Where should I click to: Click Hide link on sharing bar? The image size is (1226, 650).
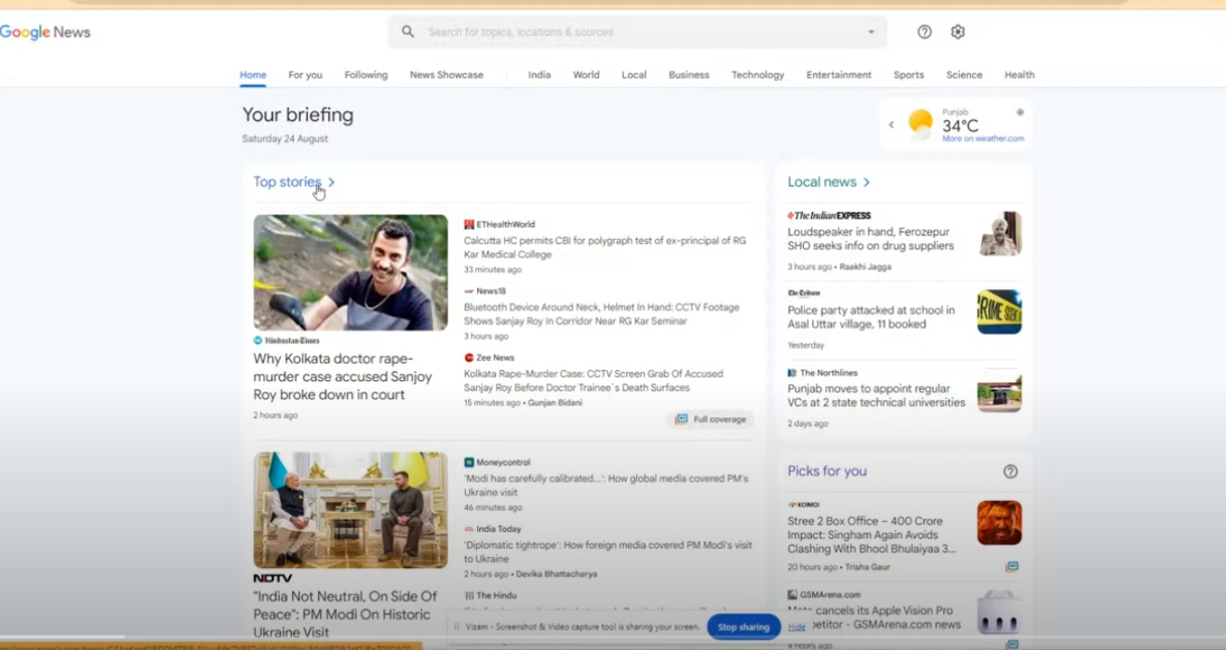pyautogui.click(x=797, y=627)
